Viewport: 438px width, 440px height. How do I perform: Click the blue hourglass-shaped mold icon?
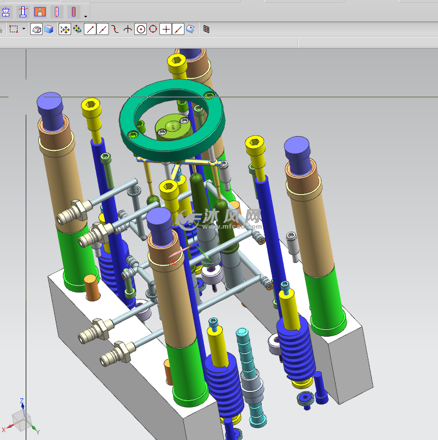pyautogui.click(x=6, y=11)
